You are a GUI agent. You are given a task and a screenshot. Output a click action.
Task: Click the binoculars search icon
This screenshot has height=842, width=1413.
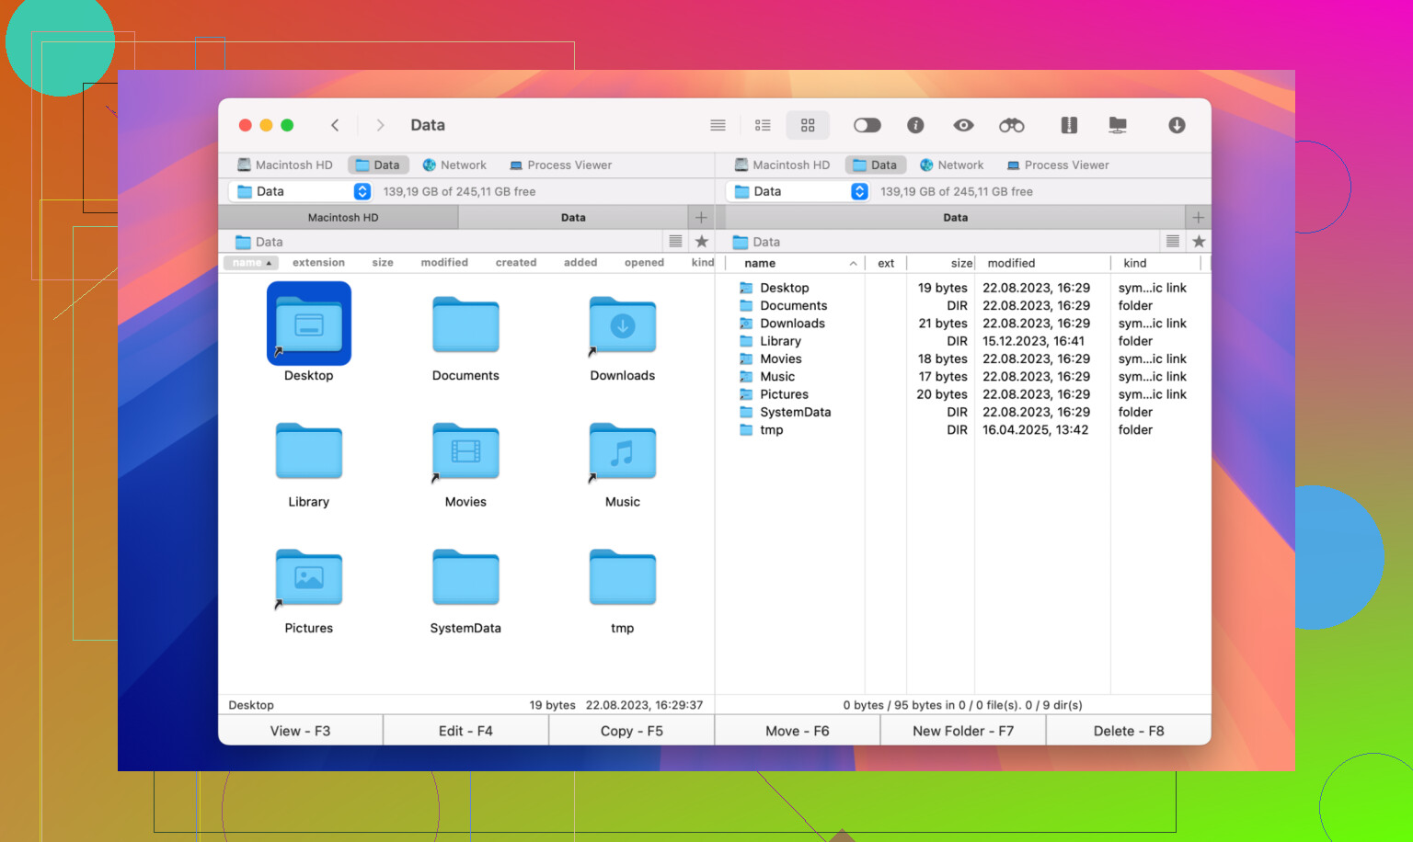[x=1011, y=125]
